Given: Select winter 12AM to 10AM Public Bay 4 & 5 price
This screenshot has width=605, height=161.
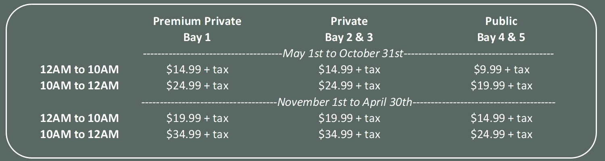Looking at the screenshot, I should pos(501,118).
